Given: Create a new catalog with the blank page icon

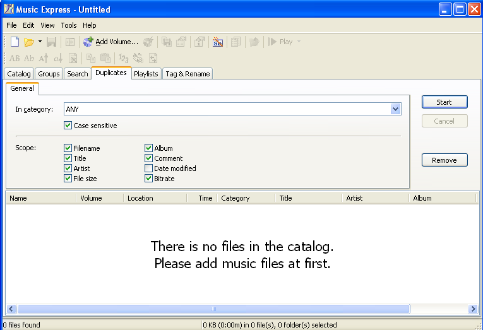Looking at the screenshot, I should [15, 42].
